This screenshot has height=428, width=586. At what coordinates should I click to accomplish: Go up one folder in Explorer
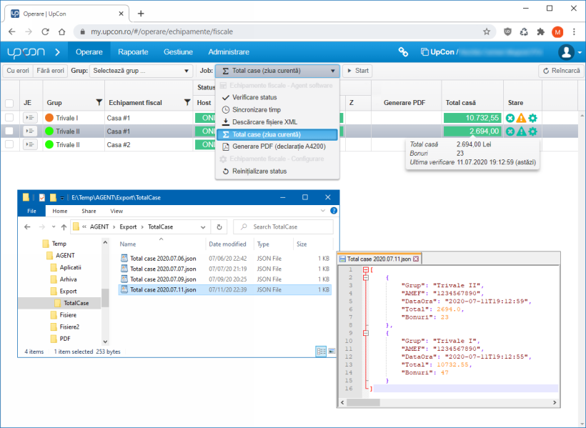click(x=64, y=227)
